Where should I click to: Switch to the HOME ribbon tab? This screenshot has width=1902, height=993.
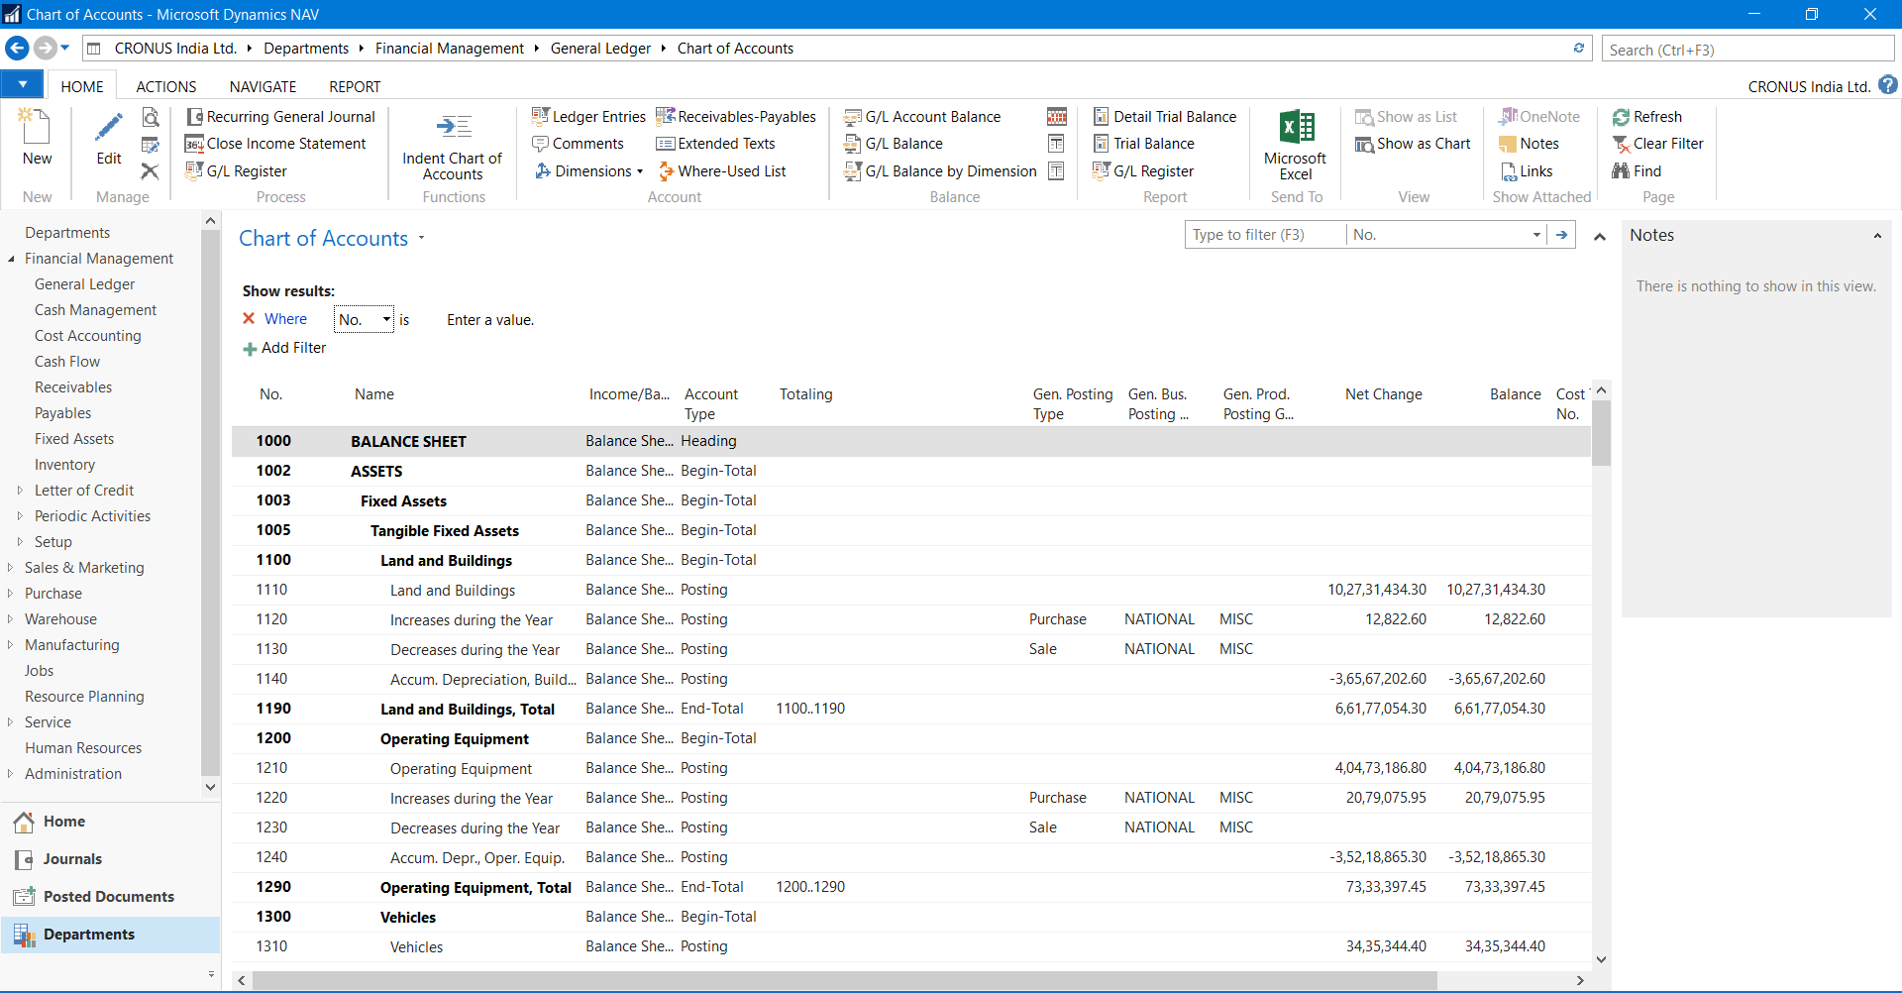pyautogui.click(x=82, y=86)
